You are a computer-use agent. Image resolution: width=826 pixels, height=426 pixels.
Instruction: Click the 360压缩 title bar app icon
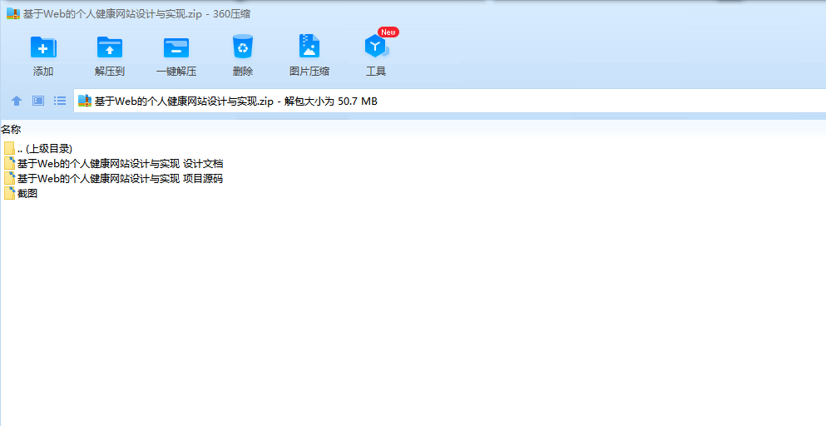(13, 13)
